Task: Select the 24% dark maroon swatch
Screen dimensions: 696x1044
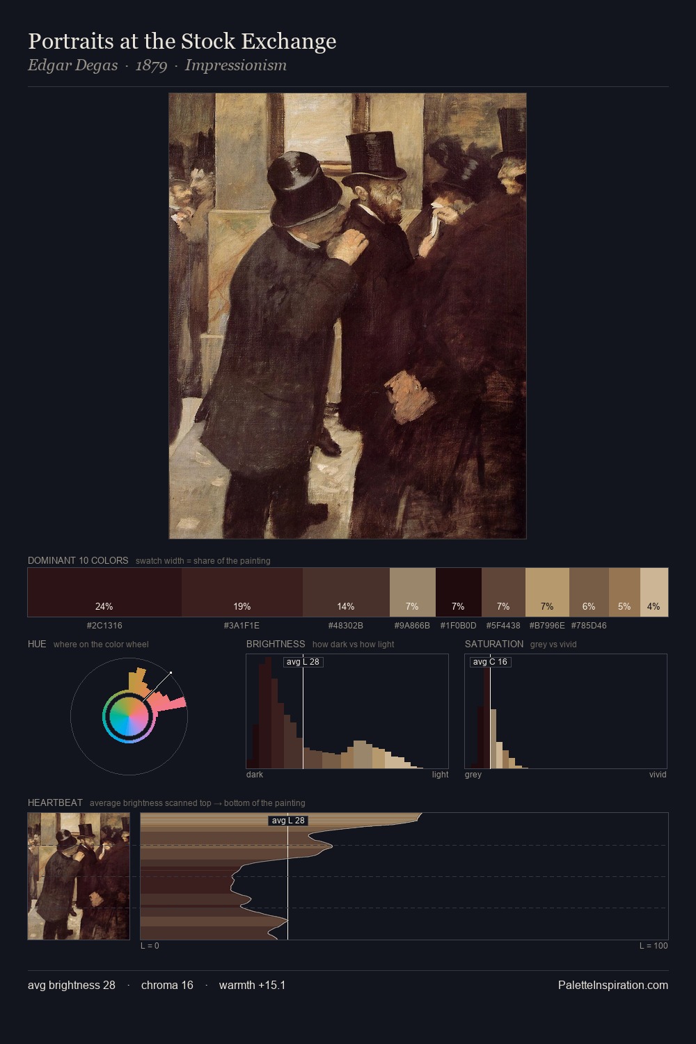Action: pyautogui.click(x=104, y=592)
